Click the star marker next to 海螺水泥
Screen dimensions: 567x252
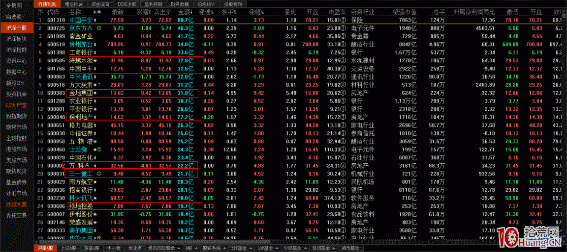[95, 61]
